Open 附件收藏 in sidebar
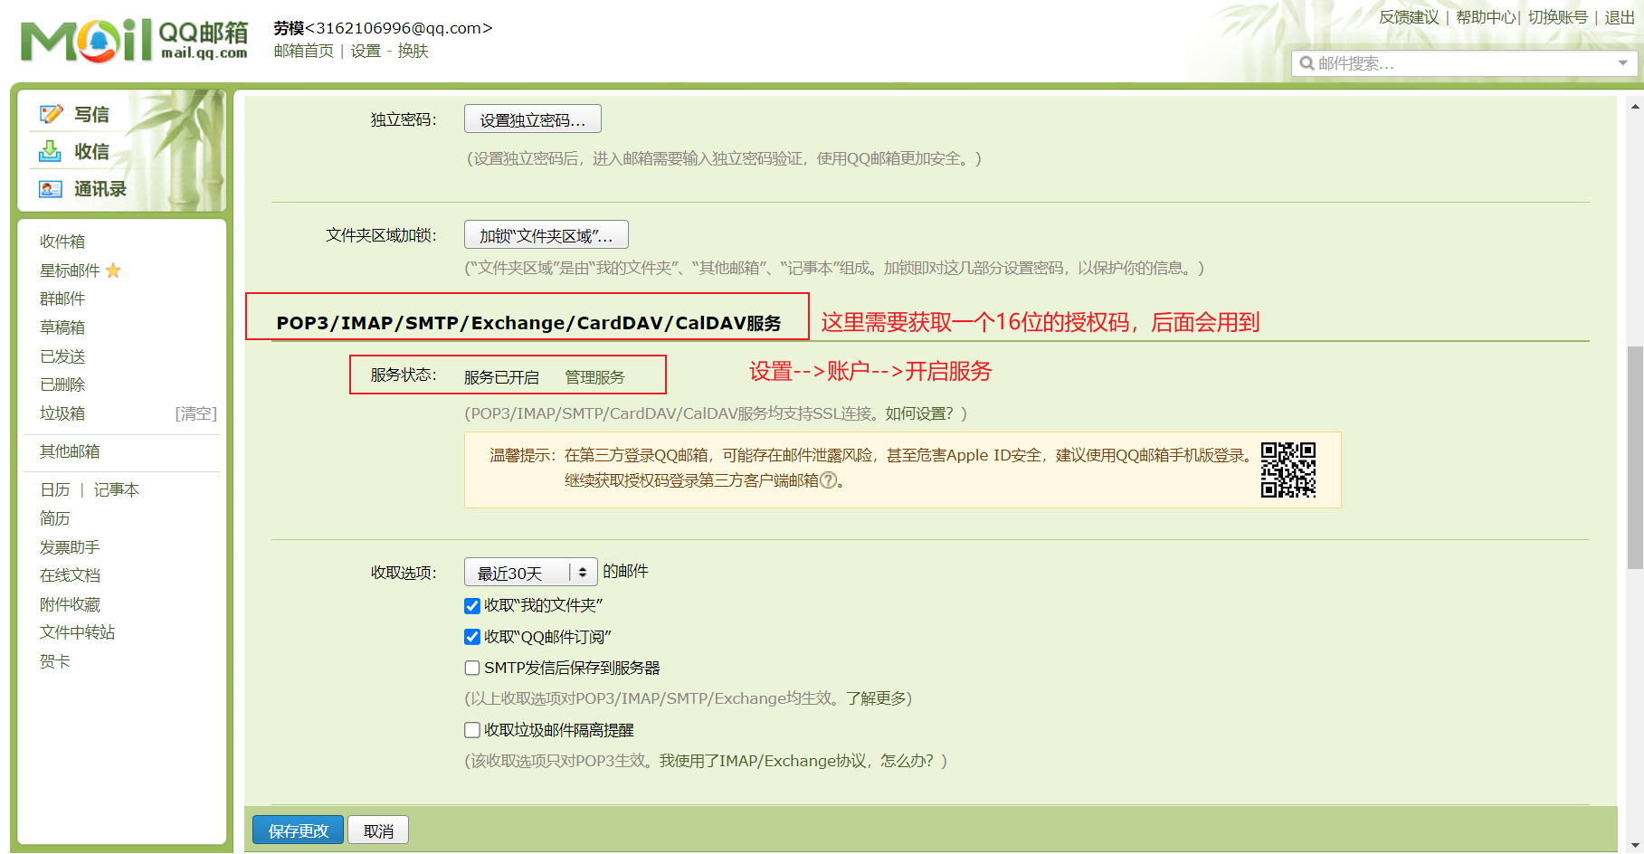 click(x=70, y=604)
